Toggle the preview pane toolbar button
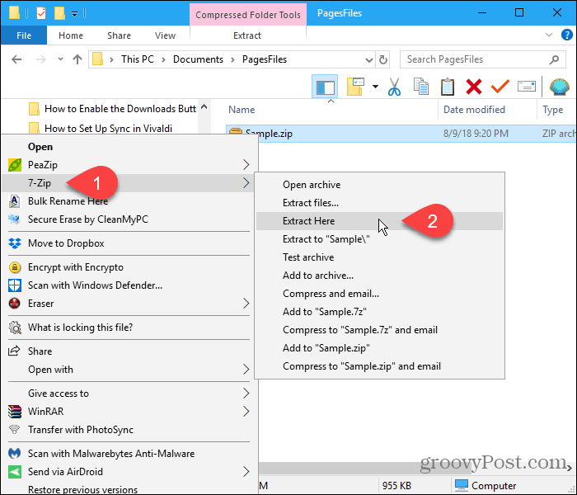Image resolution: width=577 pixels, height=495 pixels. [325, 87]
